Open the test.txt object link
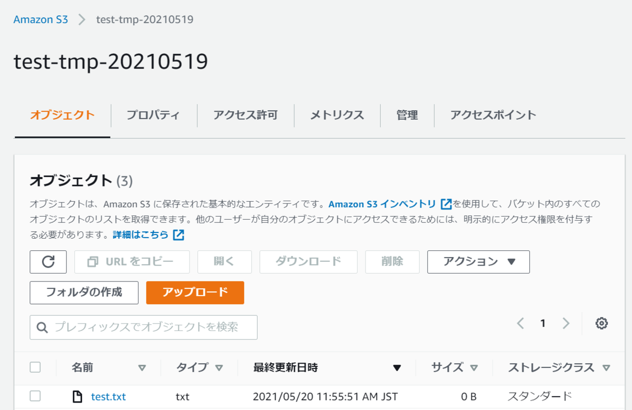The height and width of the screenshot is (410, 632). (108, 396)
